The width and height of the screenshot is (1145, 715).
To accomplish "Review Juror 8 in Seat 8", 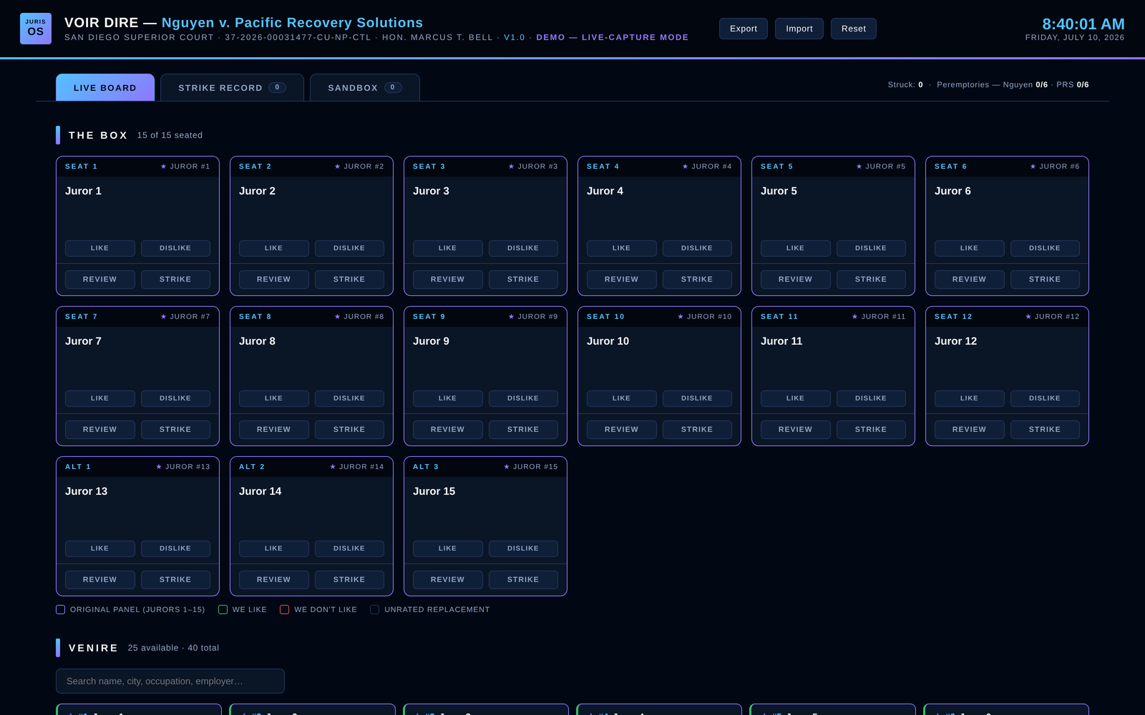I will point(274,430).
